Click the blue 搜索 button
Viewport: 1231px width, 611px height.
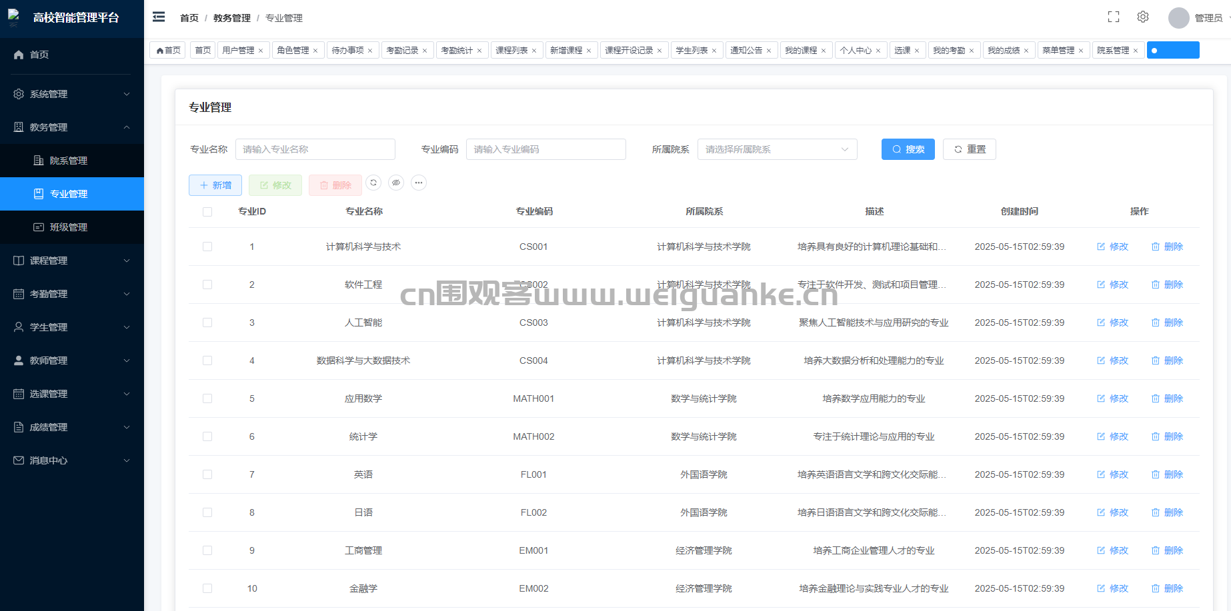click(908, 149)
